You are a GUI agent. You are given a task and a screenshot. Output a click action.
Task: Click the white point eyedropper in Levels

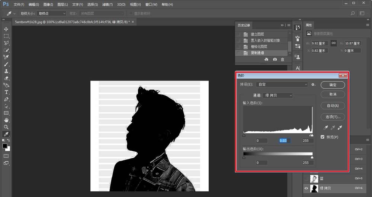[x=339, y=128]
